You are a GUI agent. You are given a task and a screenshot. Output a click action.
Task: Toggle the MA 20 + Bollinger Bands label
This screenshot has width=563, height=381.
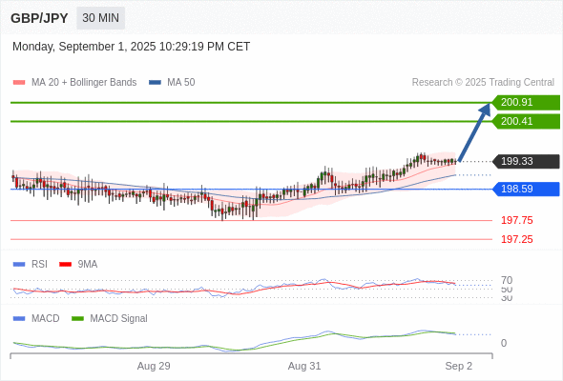coord(84,83)
